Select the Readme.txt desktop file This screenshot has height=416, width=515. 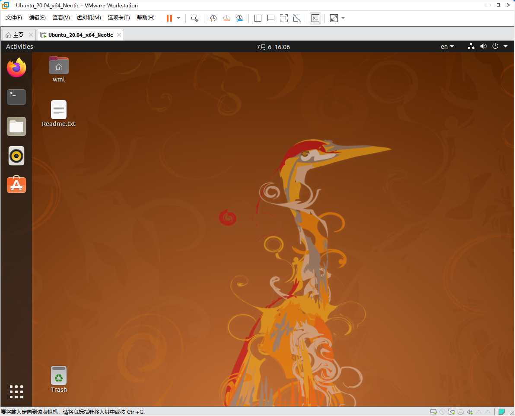pyautogui.click(x=59, y=114)
